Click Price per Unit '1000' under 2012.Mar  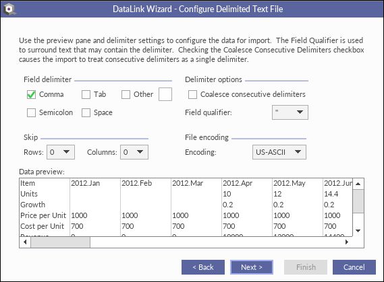point(180,215)
